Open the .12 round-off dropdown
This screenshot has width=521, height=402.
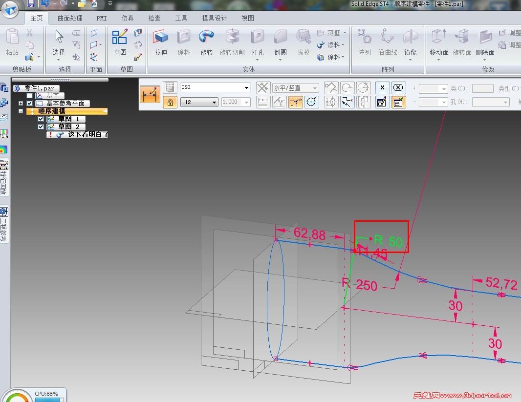(215, 102)
